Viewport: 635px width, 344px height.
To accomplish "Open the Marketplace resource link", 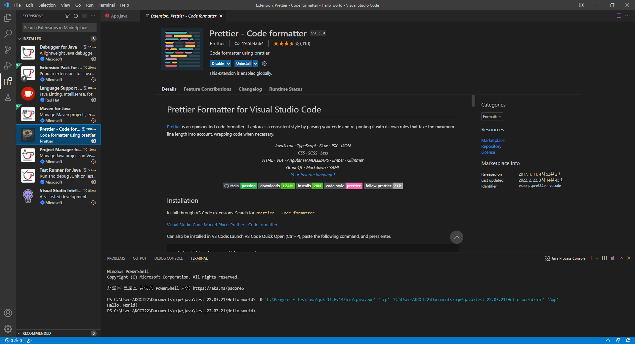I will pos(493,141).
